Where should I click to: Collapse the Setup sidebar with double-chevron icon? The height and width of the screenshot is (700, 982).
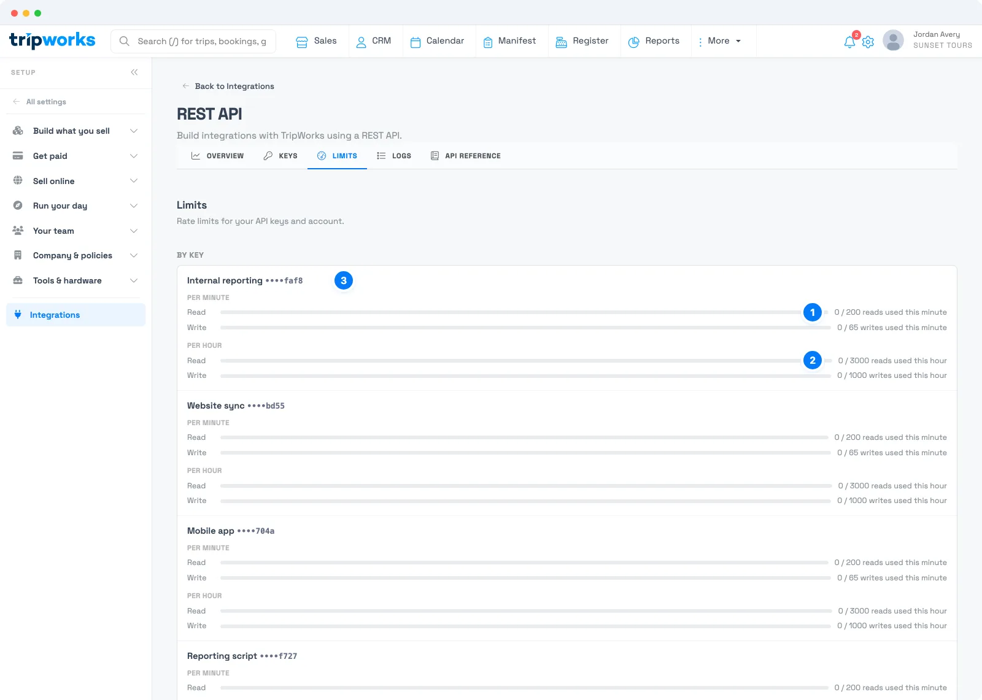click(134, 72)
